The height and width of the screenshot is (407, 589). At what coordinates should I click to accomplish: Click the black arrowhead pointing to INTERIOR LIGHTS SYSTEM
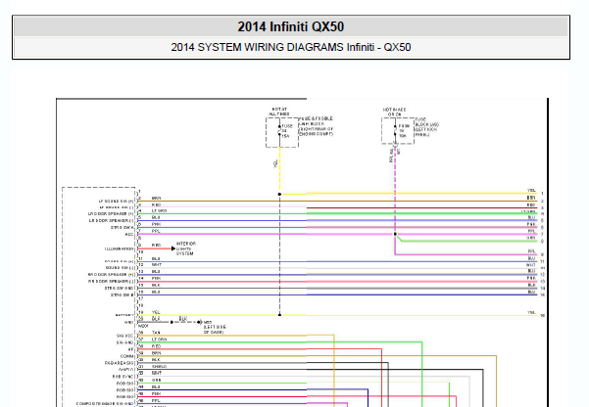point(173,249)
